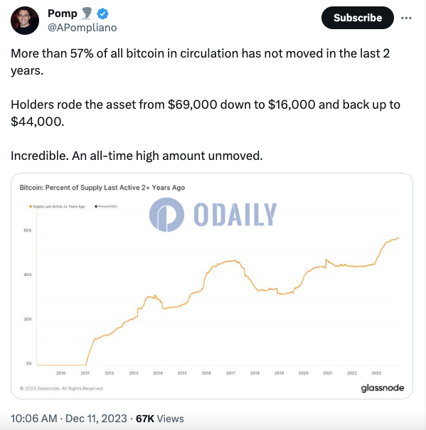Click the 2017 label on chart axis
The width and height of the screenshot is (426, 430).
230,373
